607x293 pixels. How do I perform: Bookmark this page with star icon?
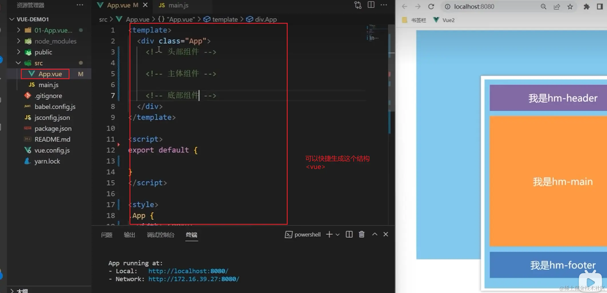click(570, 7)
